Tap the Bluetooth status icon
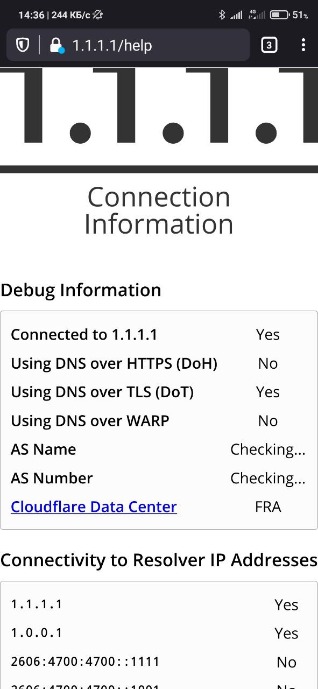 click(x=222, y=15)
